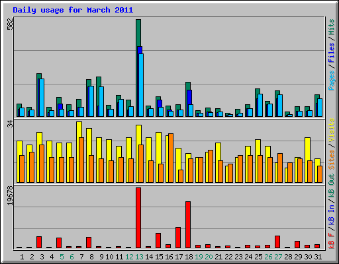Click the blue "Files" legend label
This screenshot has width=339, height=264.
coord(331,53)
